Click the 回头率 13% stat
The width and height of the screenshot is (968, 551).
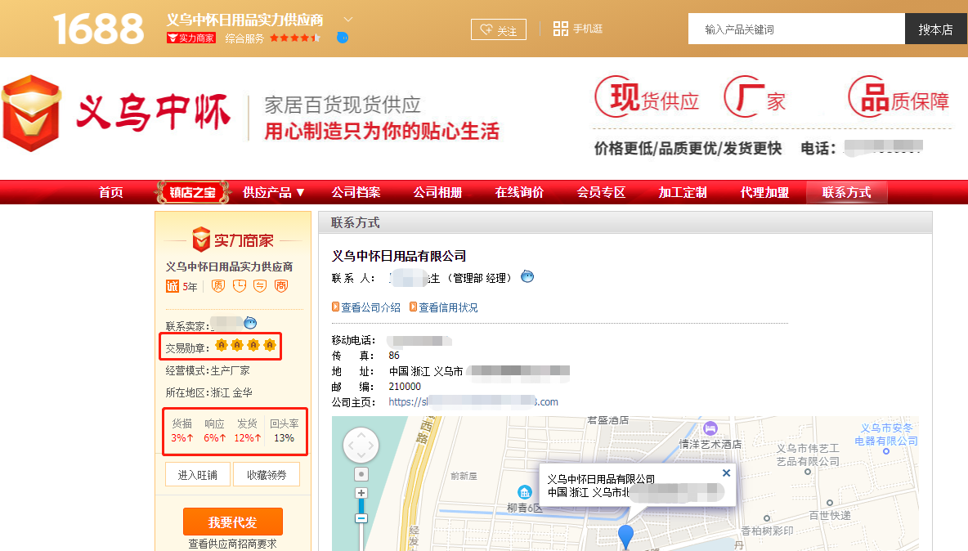(x=284, y=431)
